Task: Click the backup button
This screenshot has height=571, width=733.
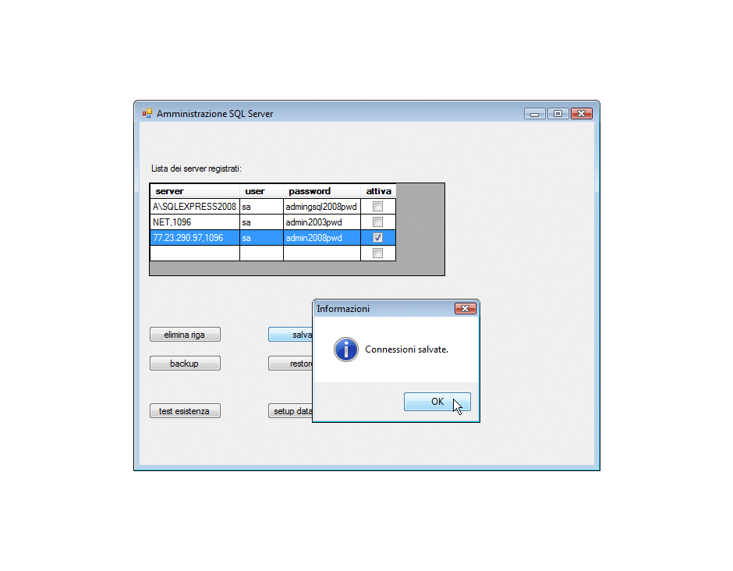Action: [x=185, y=364]
